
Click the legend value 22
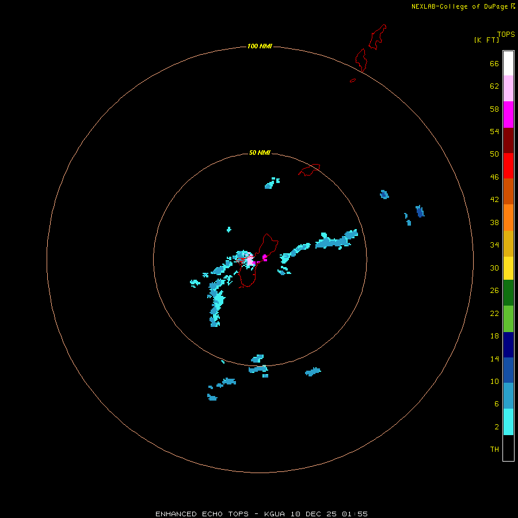click(x=494, y=314)
